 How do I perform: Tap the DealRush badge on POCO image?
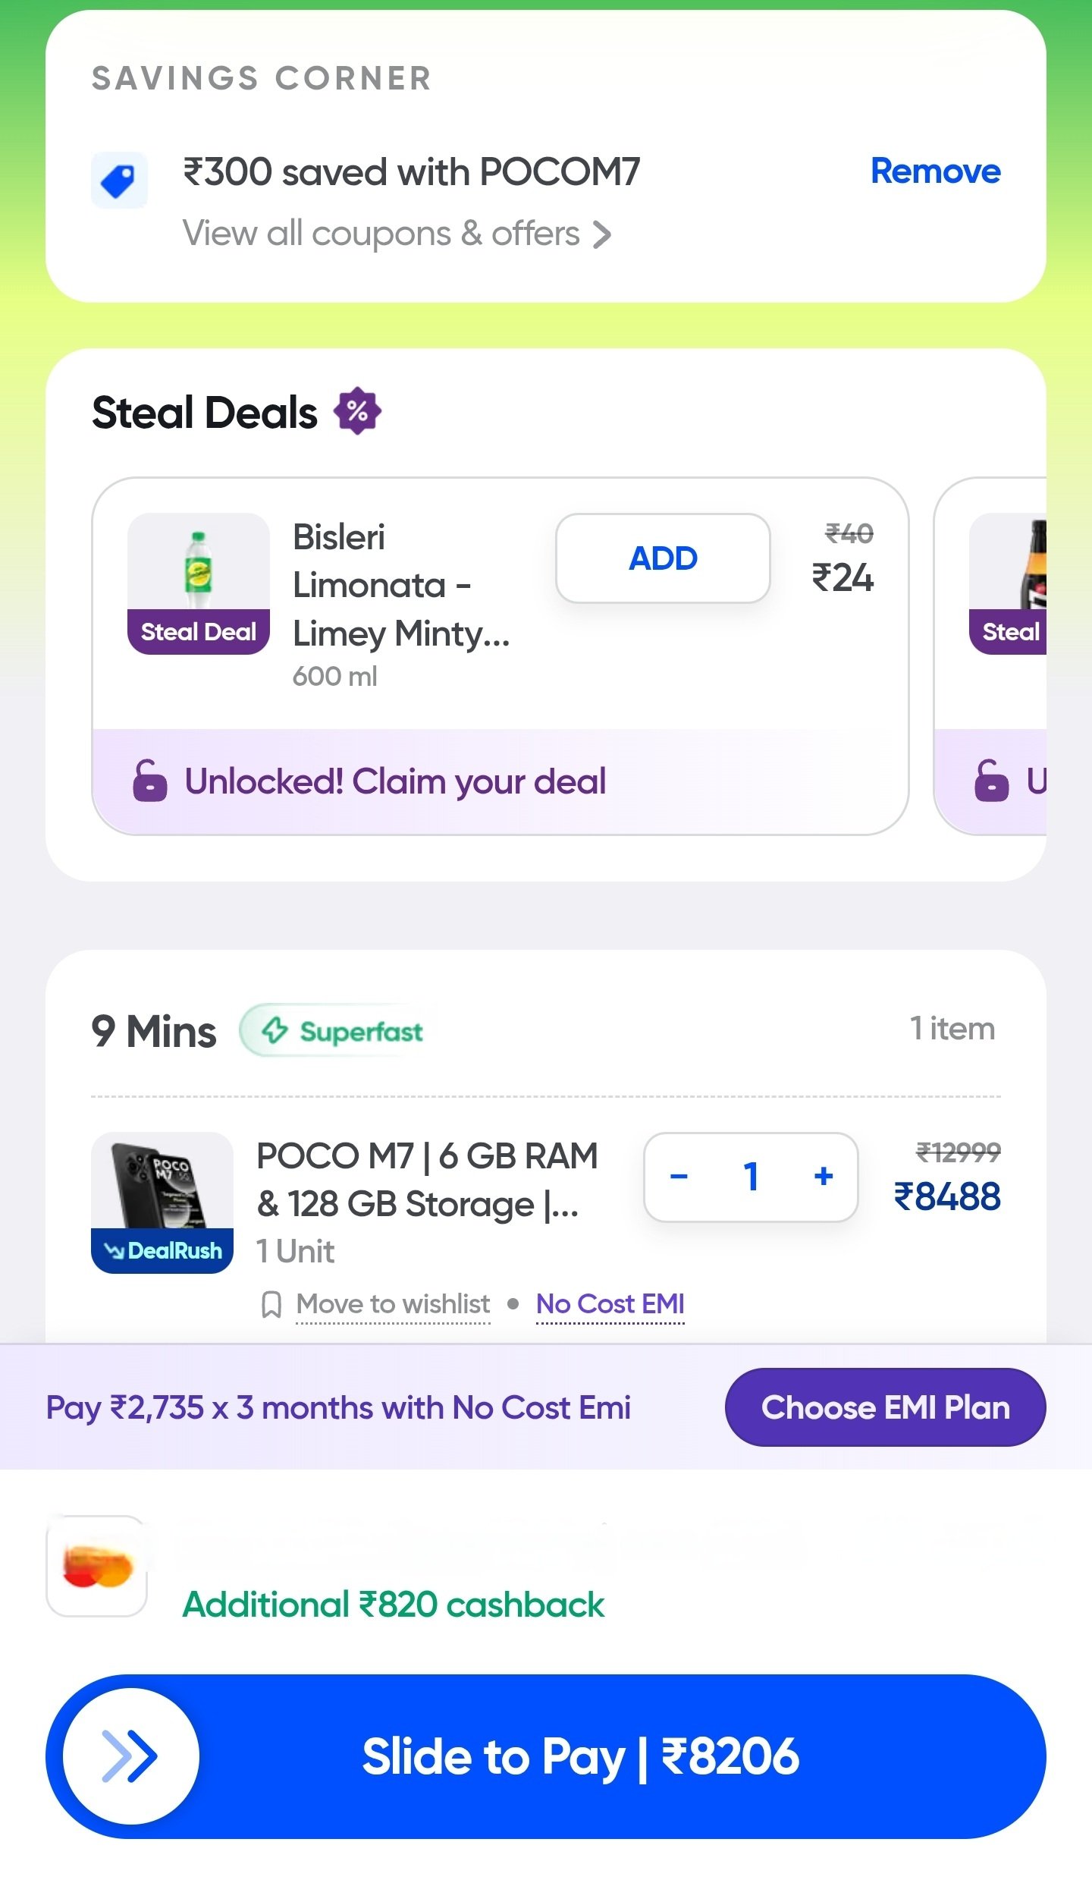click(x=162, y=1250)
